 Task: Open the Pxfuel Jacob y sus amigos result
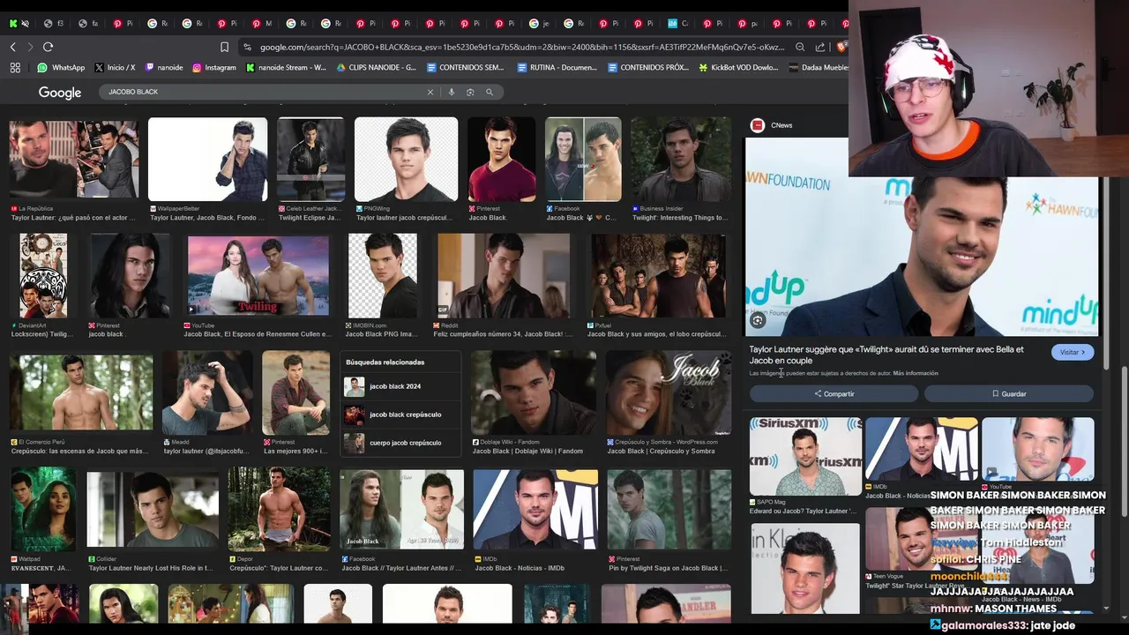coord(658,275)
